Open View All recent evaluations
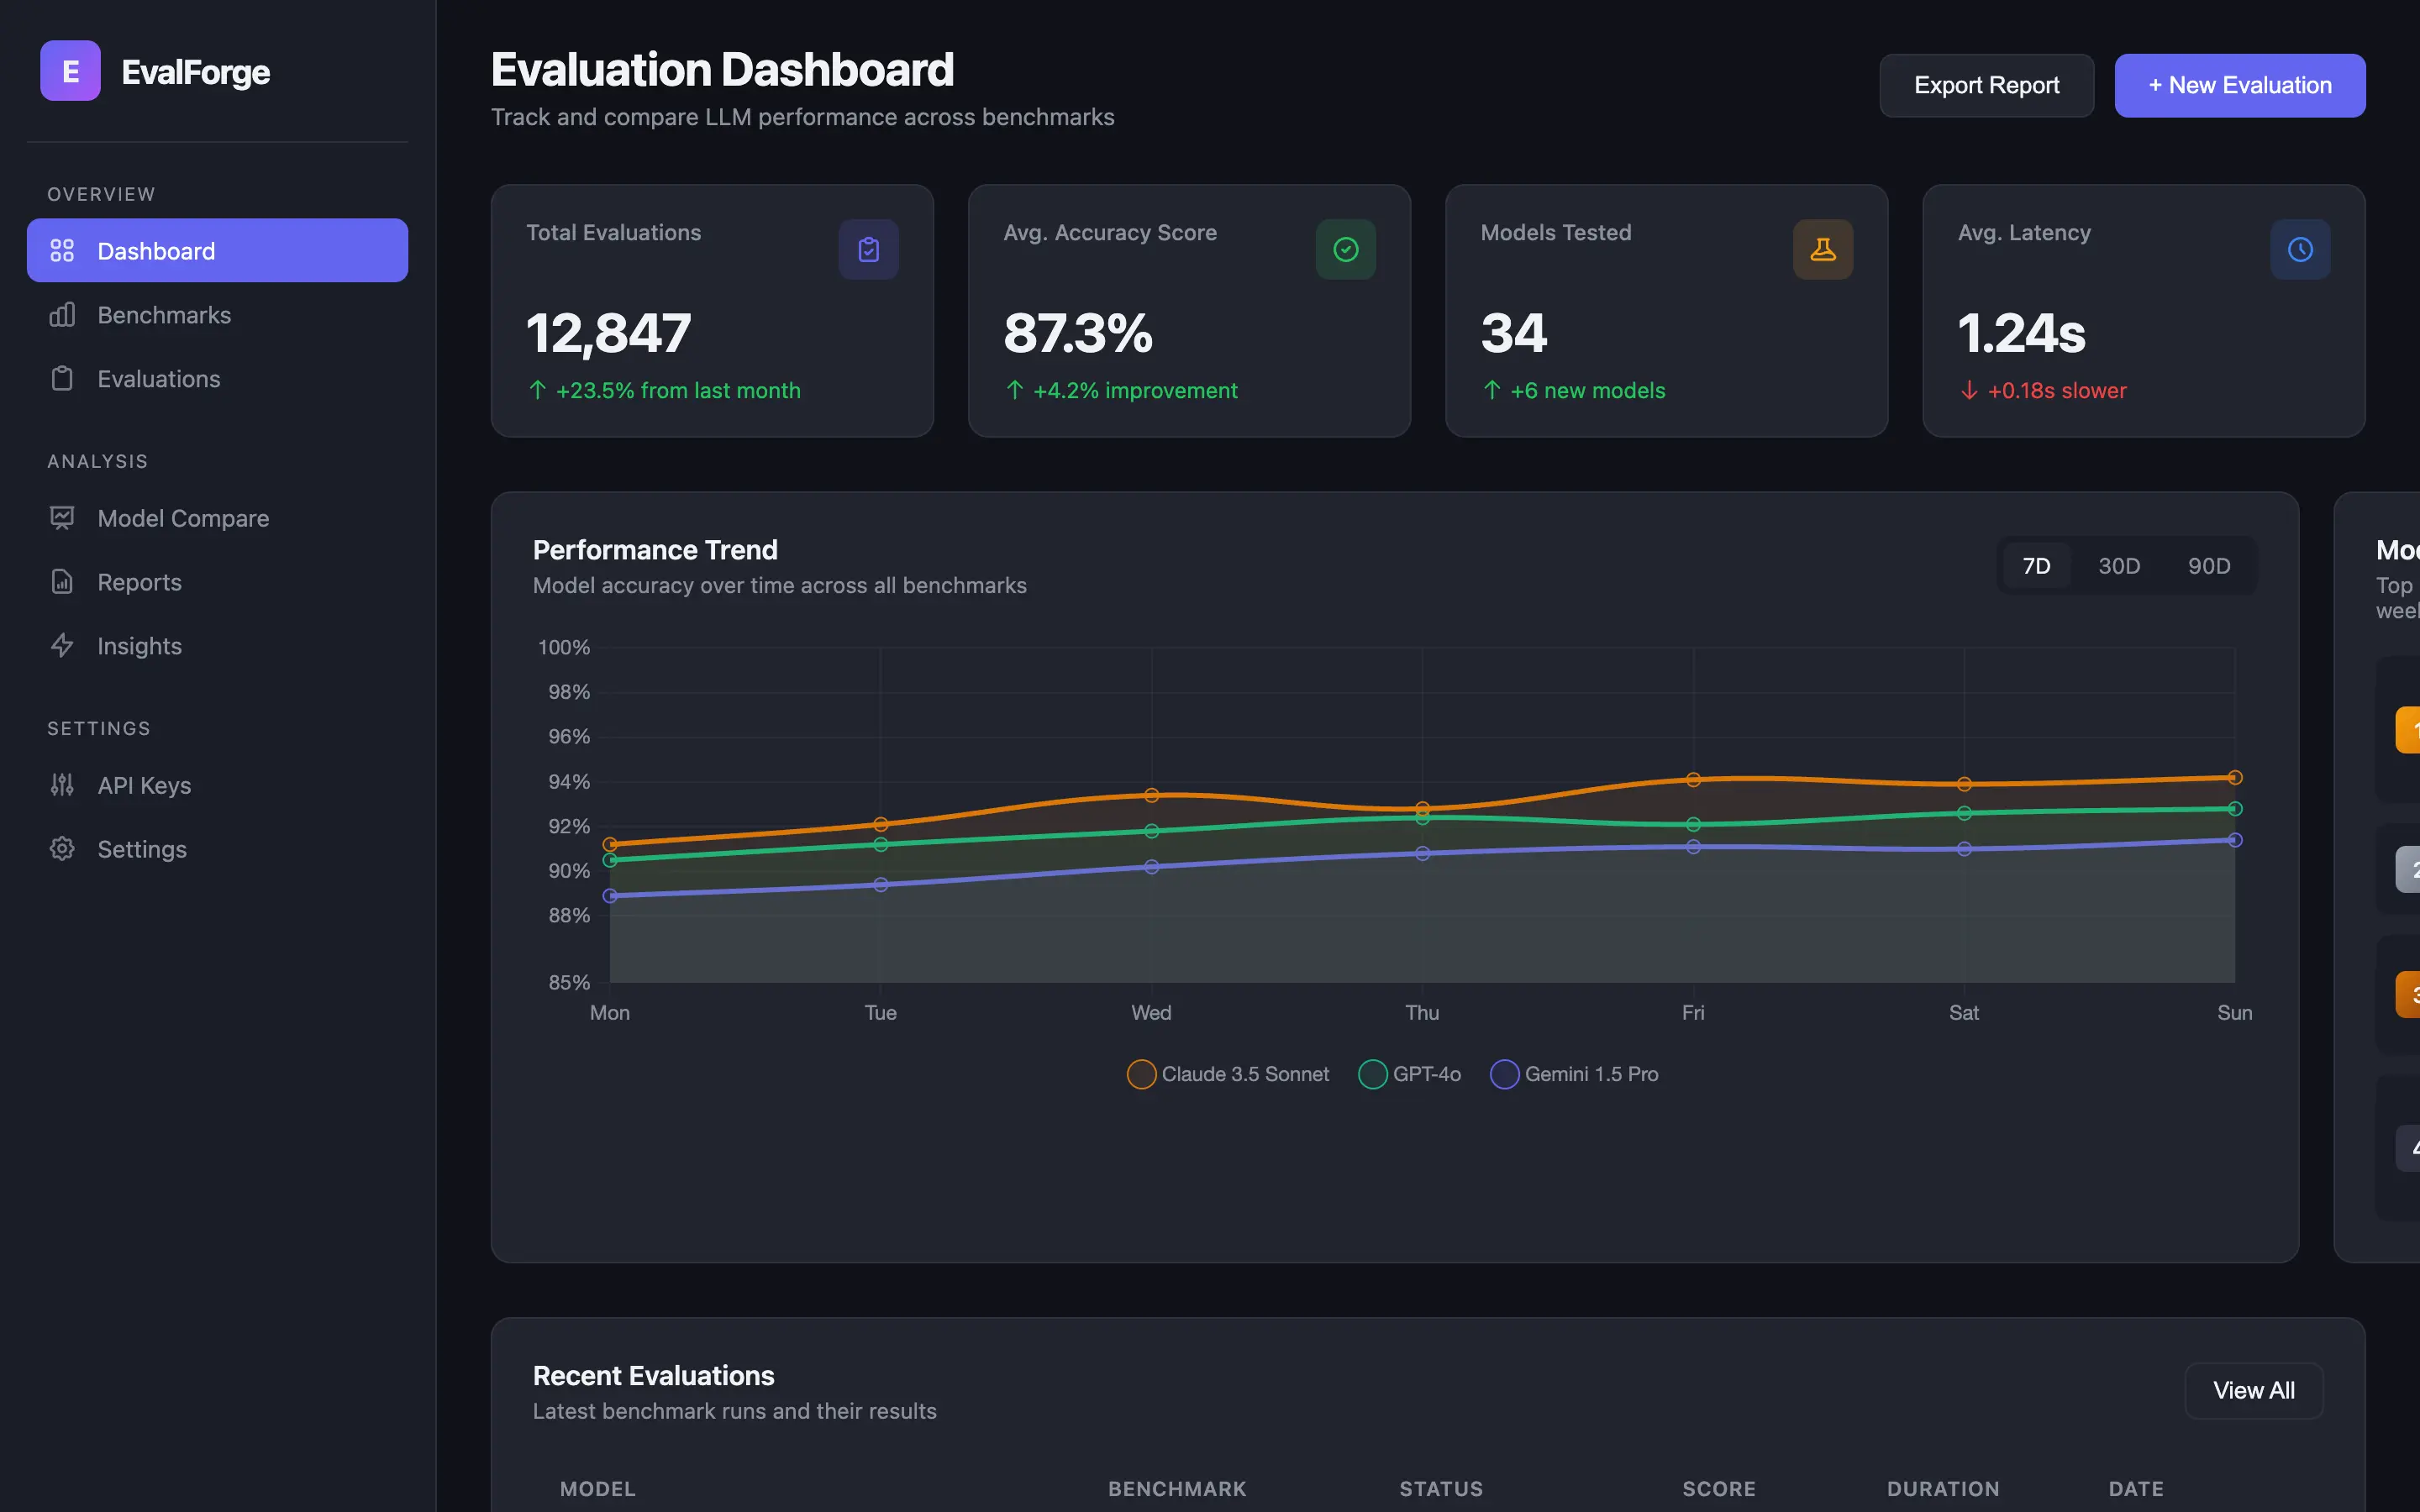 pyautogui.click(x=2253, y=1390)
